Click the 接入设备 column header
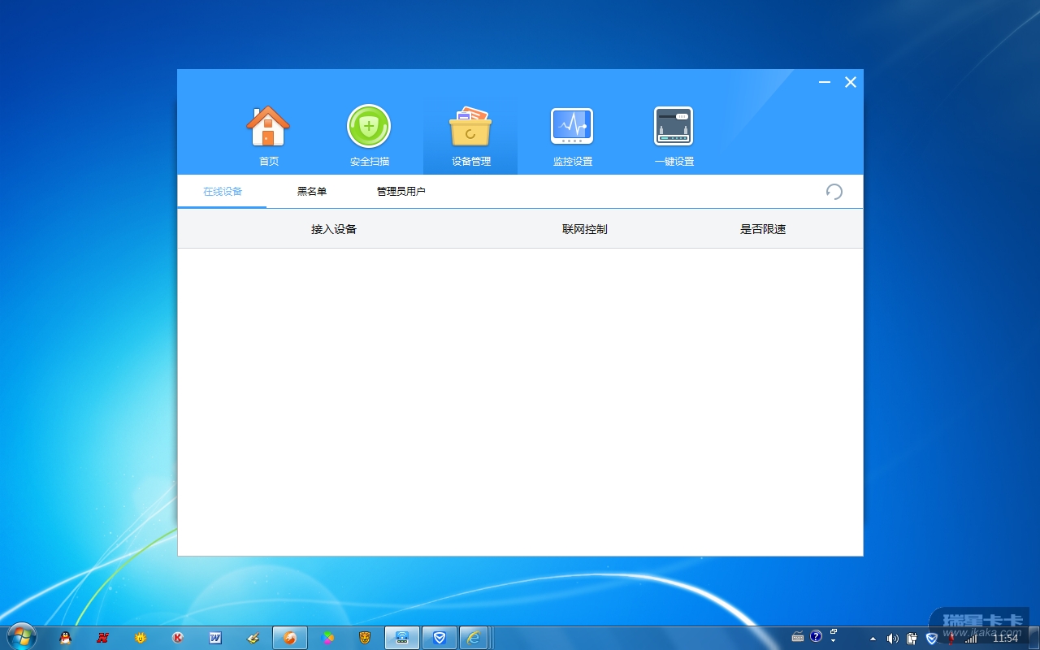The image size is (1040, 650). 334,229
